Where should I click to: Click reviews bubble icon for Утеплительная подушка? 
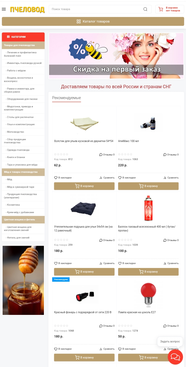(101, 240)
